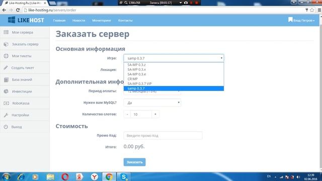
Task: Open Windows Explorer folder in taskbar
Action: click(x=50, y=176)
